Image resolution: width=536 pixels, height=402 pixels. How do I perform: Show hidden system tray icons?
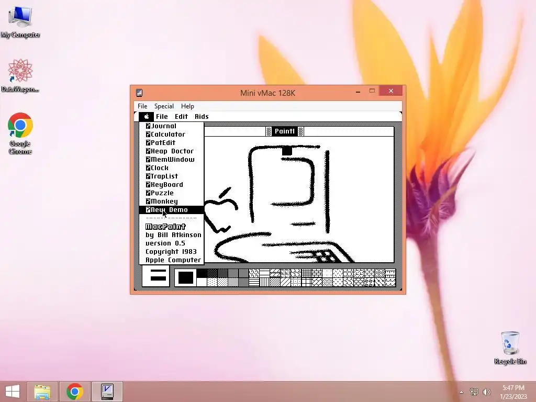(x=462, y=392)
